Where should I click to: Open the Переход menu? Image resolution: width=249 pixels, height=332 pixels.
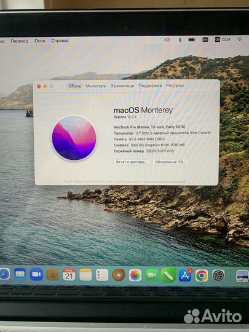19,41
